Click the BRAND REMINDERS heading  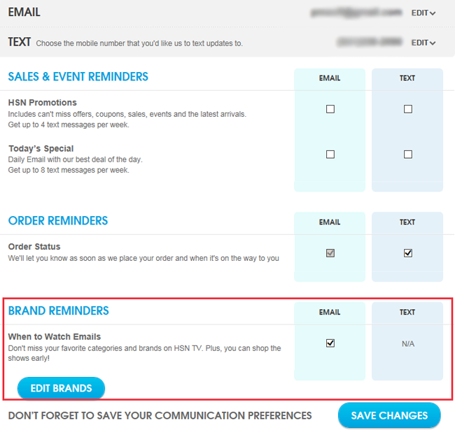(59, 311)
